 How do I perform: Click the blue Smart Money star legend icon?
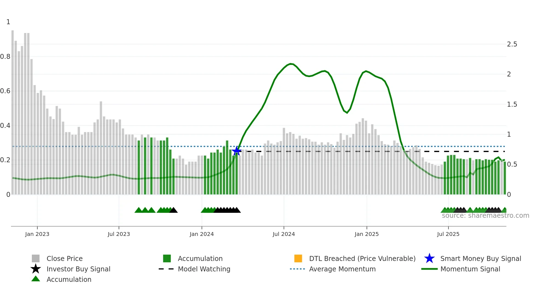click(429, 258)
